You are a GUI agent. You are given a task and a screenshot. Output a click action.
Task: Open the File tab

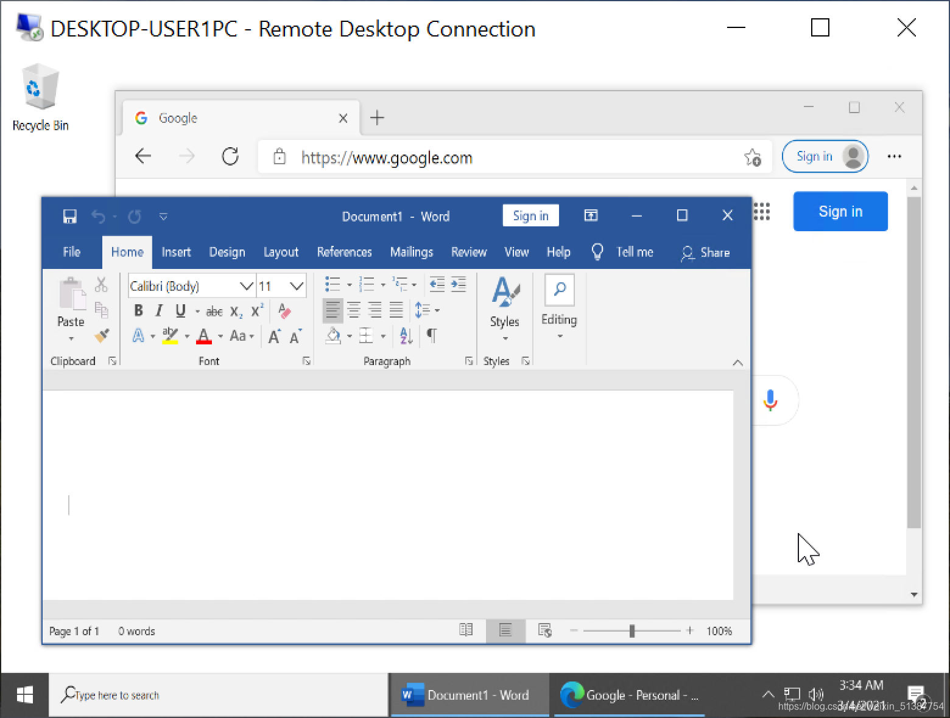[72, 252]
